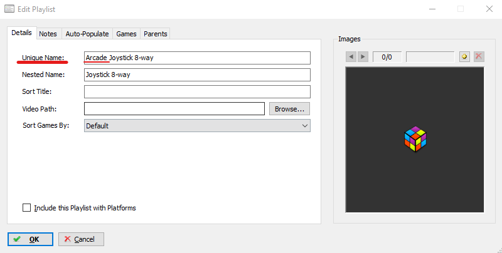Focus the Nested Name field
The image size is (502, 253).
point(197,75)
